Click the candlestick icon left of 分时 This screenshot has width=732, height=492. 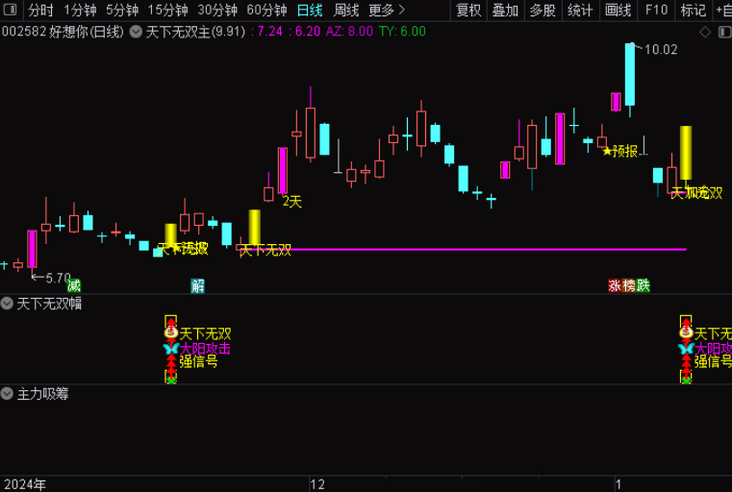click(x=12, y=11)
